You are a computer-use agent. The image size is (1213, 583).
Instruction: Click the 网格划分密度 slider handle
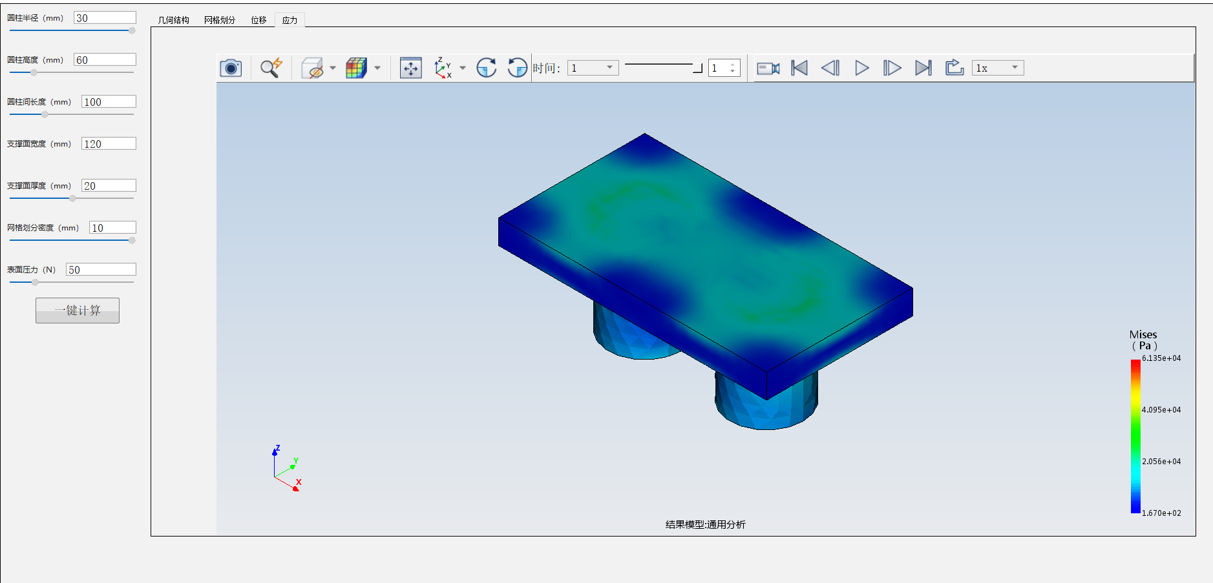pyautogui.click(x=132, y=240)
